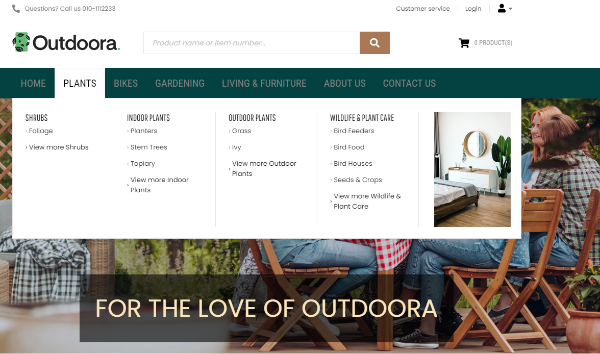Open the user account dropdown
The height and width of the screenshot is (354, 600).
(505, 9)
